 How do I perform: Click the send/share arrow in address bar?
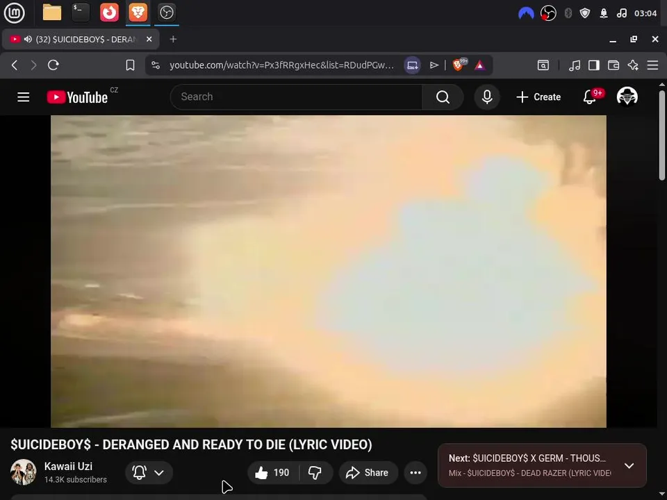pos(434,65)
